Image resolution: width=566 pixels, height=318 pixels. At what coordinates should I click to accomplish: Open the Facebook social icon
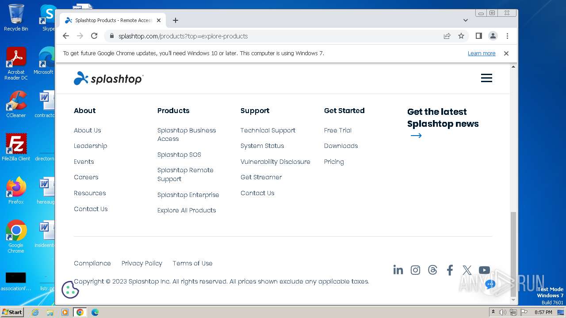coord(450,270)
